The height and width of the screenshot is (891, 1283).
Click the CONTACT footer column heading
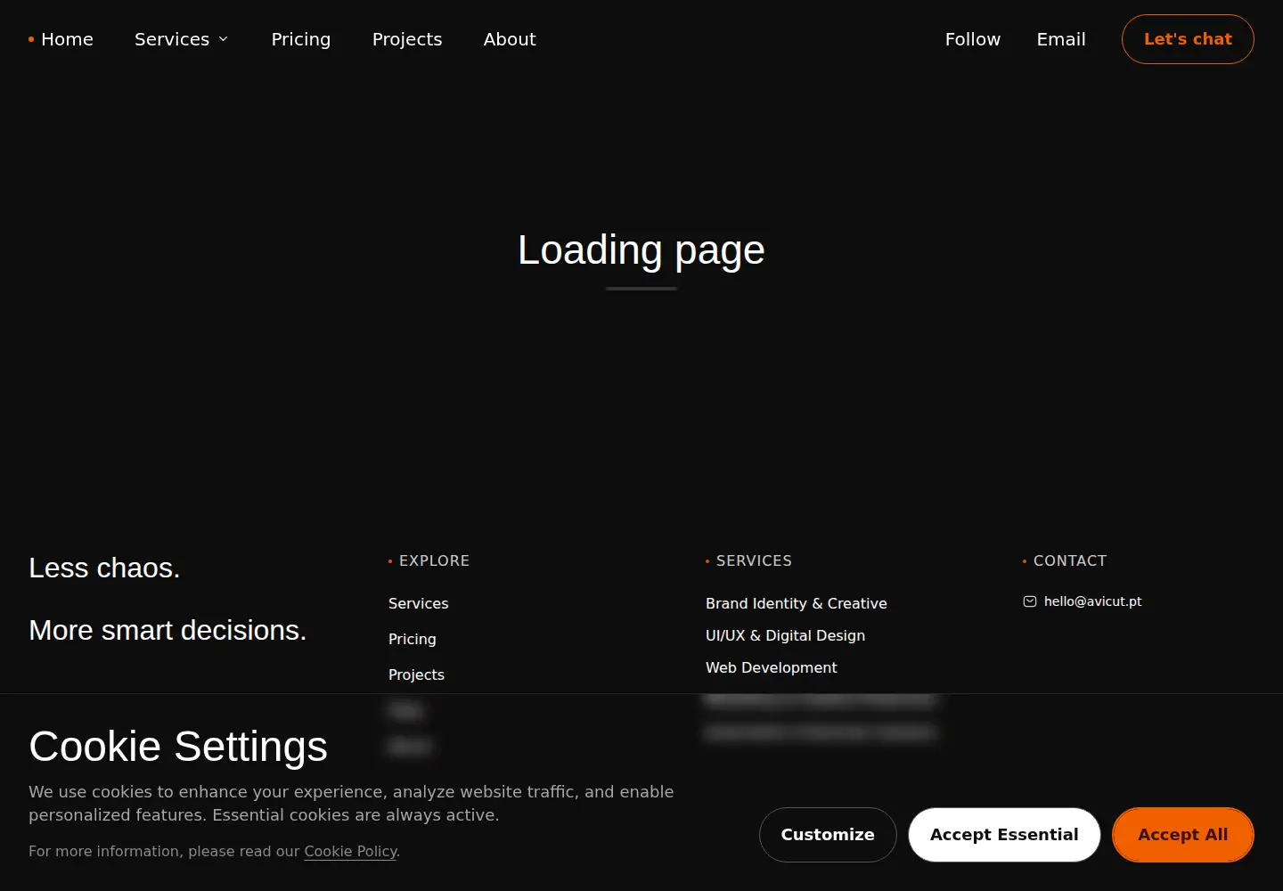1070,560
